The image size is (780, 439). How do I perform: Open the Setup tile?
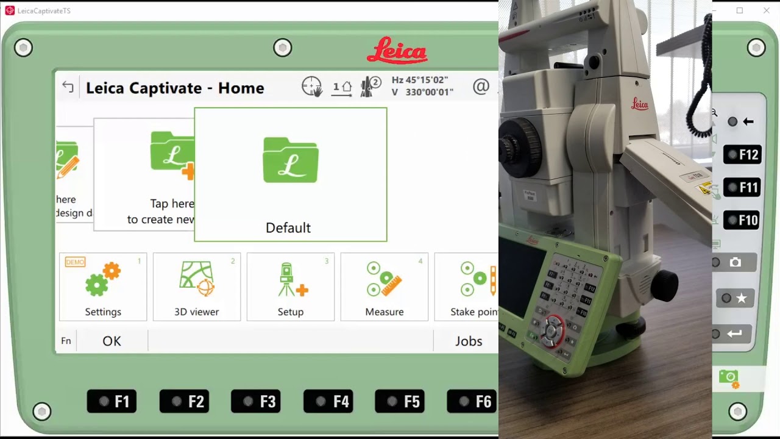click(291, 287)
